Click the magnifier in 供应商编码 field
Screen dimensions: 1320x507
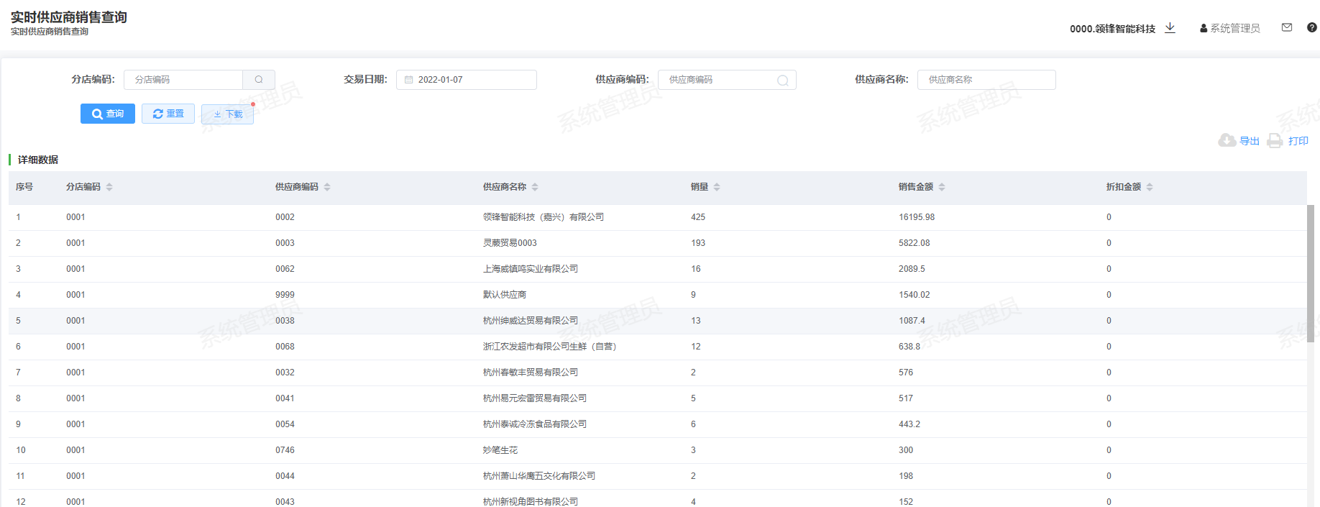(782, 81)
